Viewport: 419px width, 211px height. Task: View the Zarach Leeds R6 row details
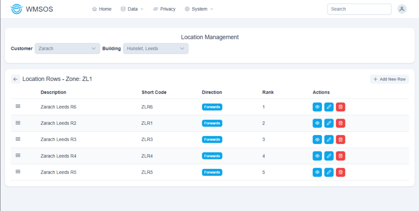(x=317, y=107)
